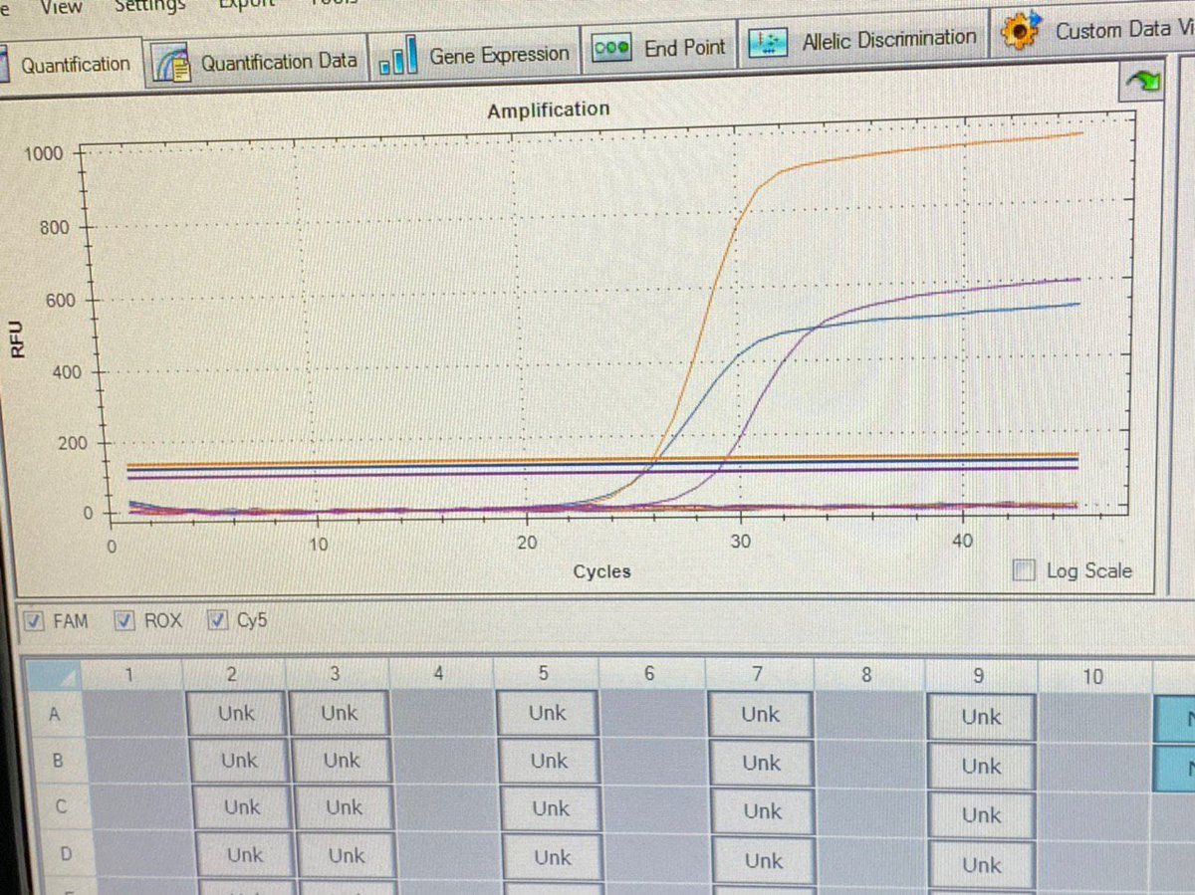Select the Unk well A7

click(x=761, y=715)
